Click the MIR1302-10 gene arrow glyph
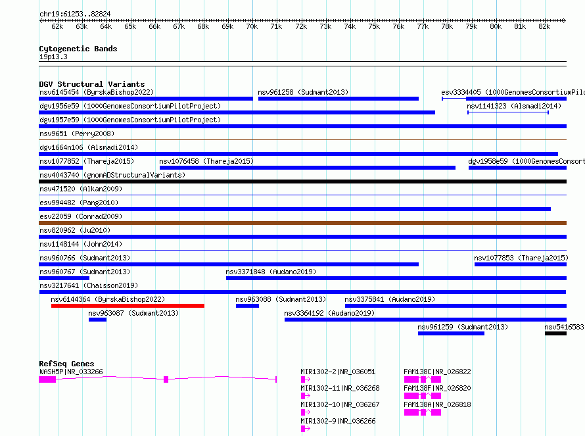Image resolution: width=585 pixels, height=436 pixels. [x=305, y=412]
